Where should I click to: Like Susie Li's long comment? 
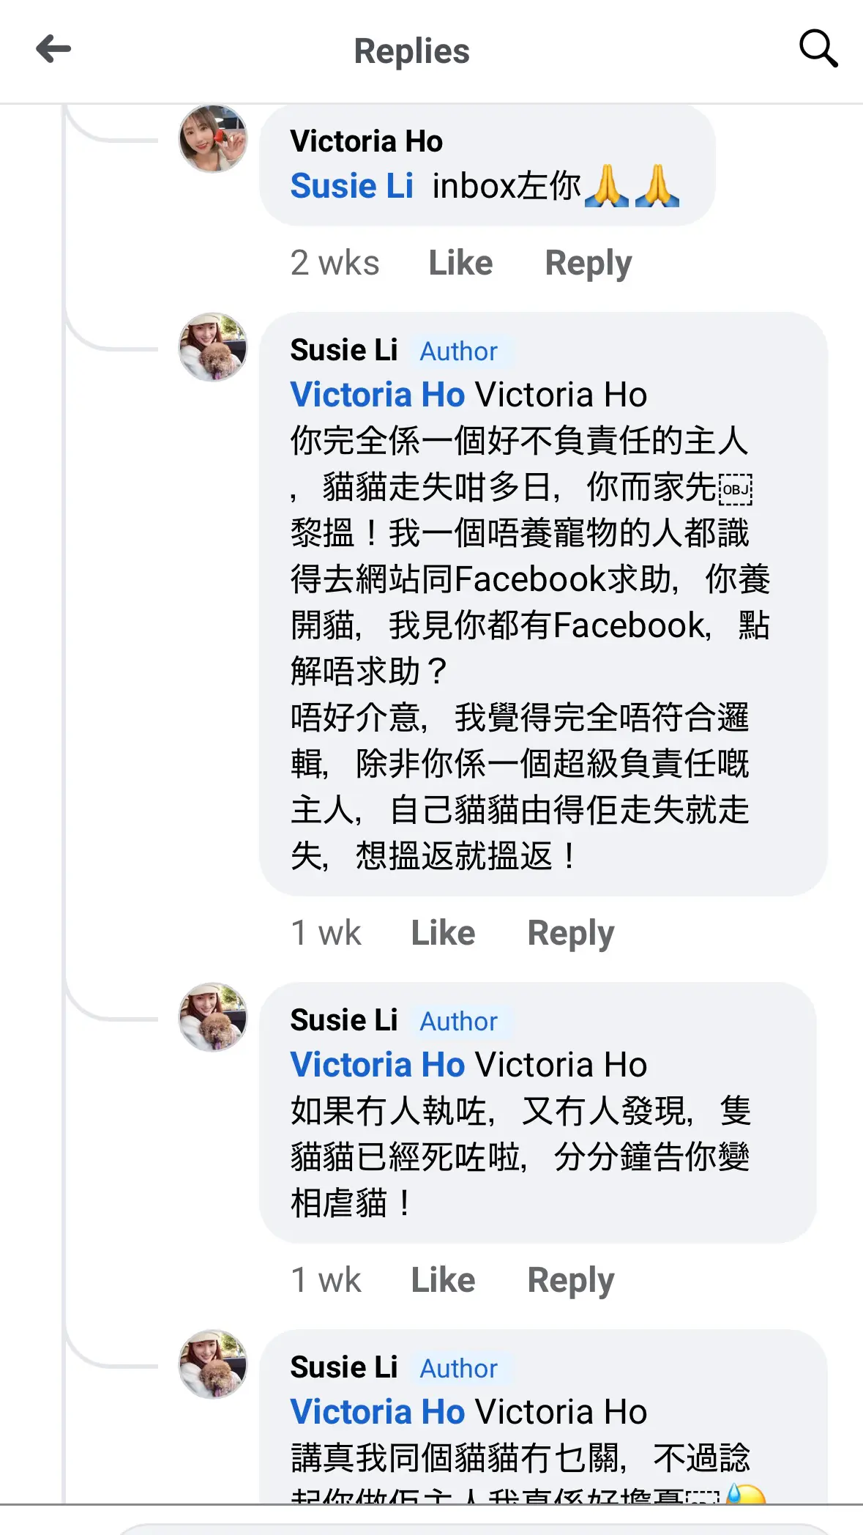click(x=443, y=933)
